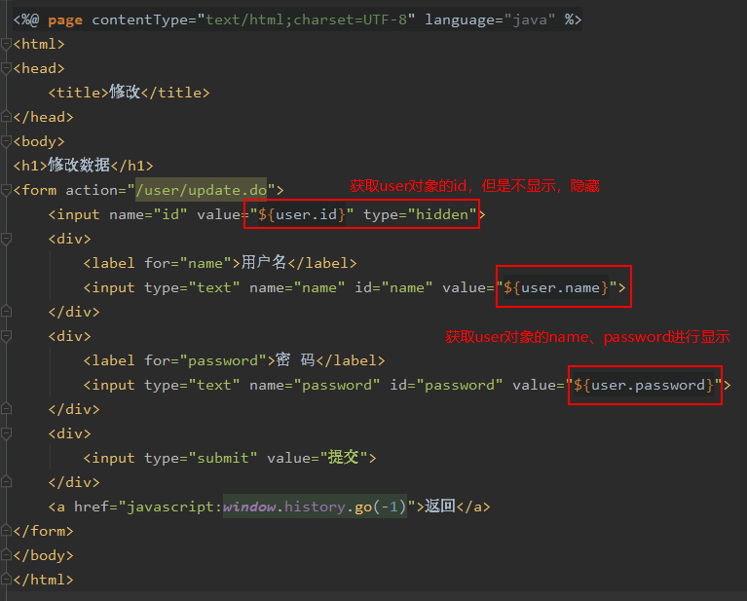Click the language="java" attribute
This screenshot has height=601, width=747.
coord(490,19)
